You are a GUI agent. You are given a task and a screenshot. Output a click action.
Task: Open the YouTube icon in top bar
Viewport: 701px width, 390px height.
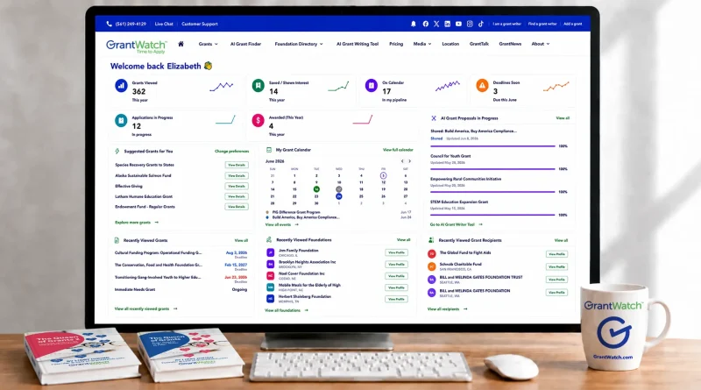tap(458, 24)
